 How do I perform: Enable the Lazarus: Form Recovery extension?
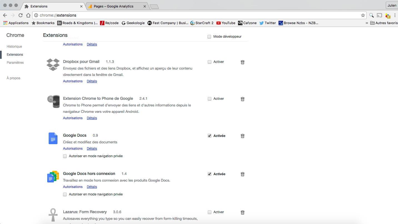[x=210, y=212]
